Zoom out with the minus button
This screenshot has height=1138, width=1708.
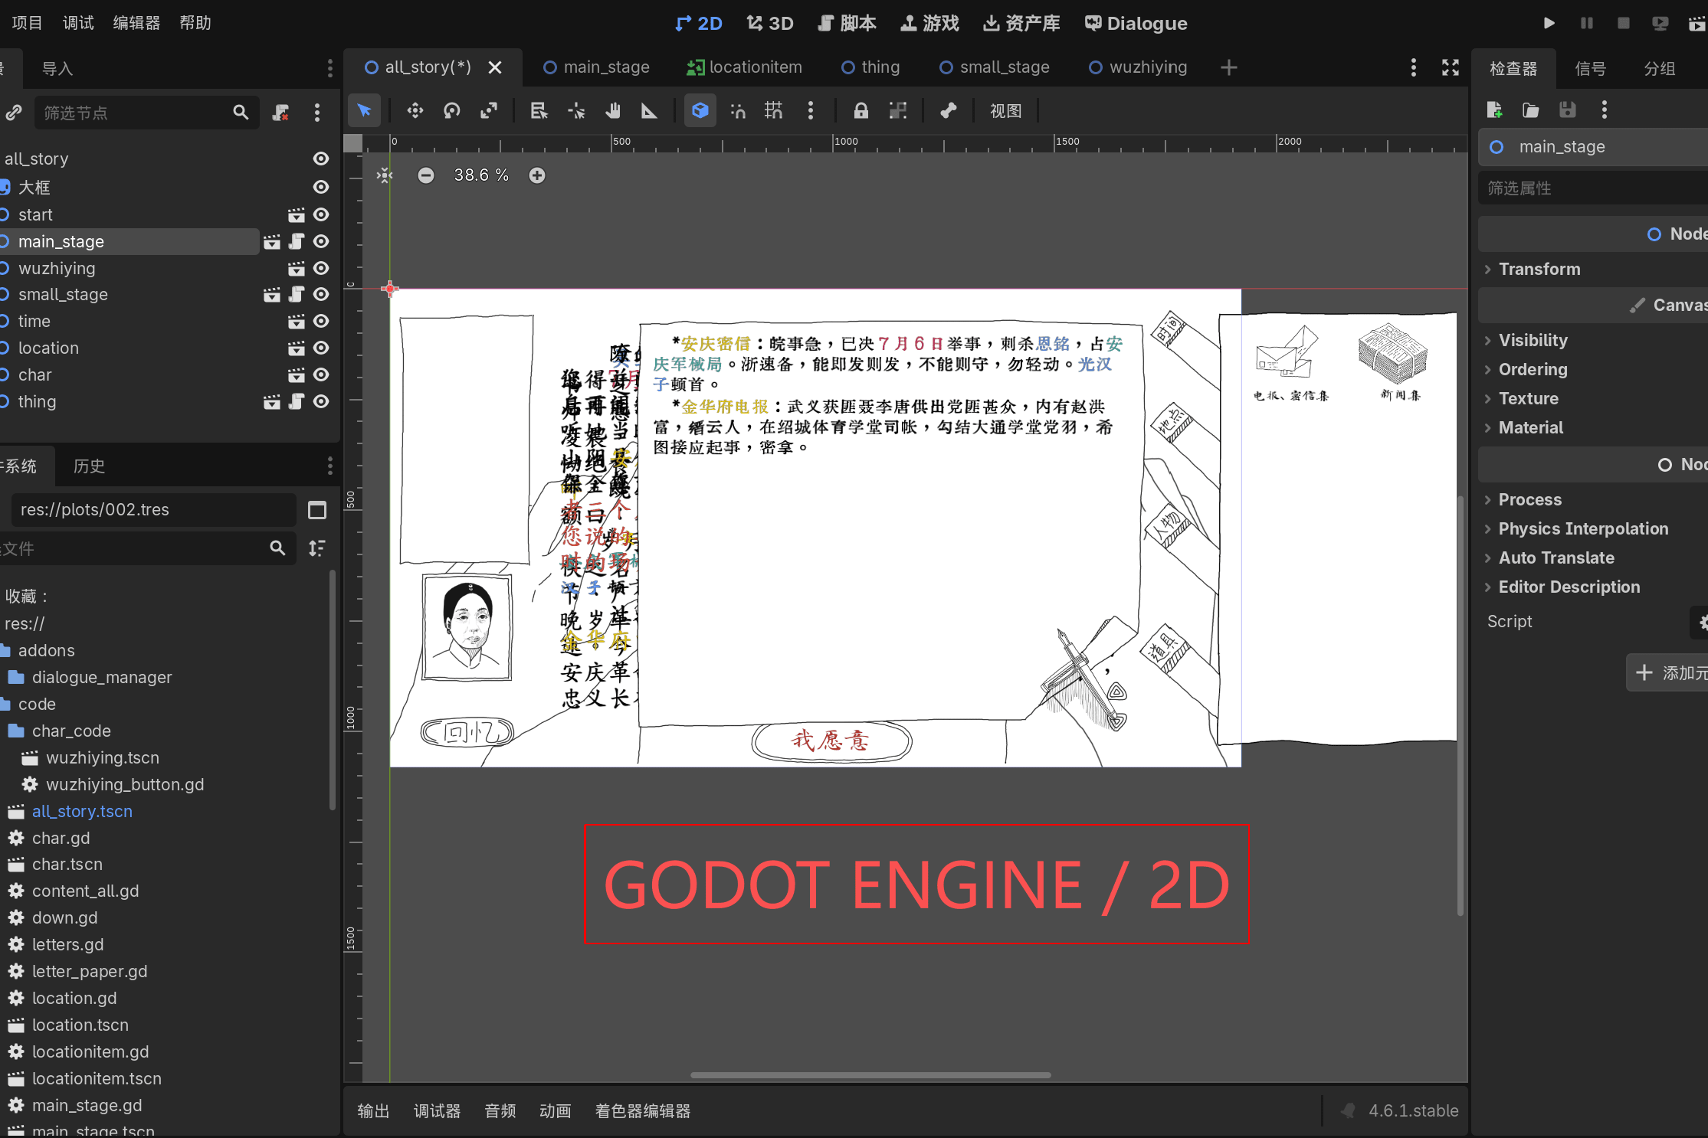point(426,175)
